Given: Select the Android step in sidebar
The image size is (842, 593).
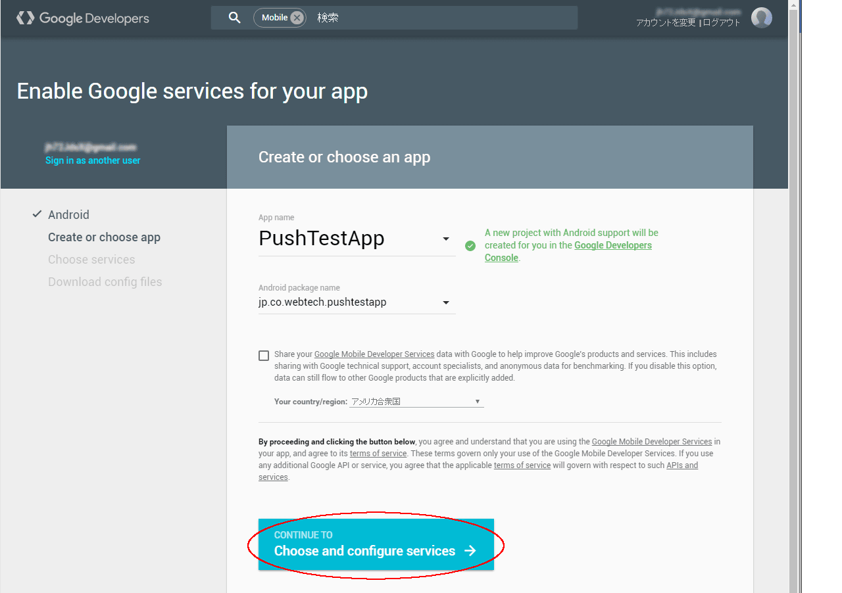Looking at the screenshot, I should 68,215.
